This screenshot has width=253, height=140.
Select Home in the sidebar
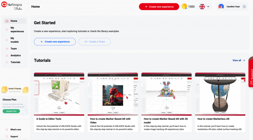tap(14, 21)
